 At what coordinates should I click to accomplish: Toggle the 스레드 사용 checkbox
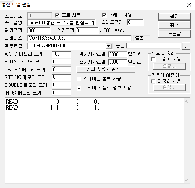(104, 15)
